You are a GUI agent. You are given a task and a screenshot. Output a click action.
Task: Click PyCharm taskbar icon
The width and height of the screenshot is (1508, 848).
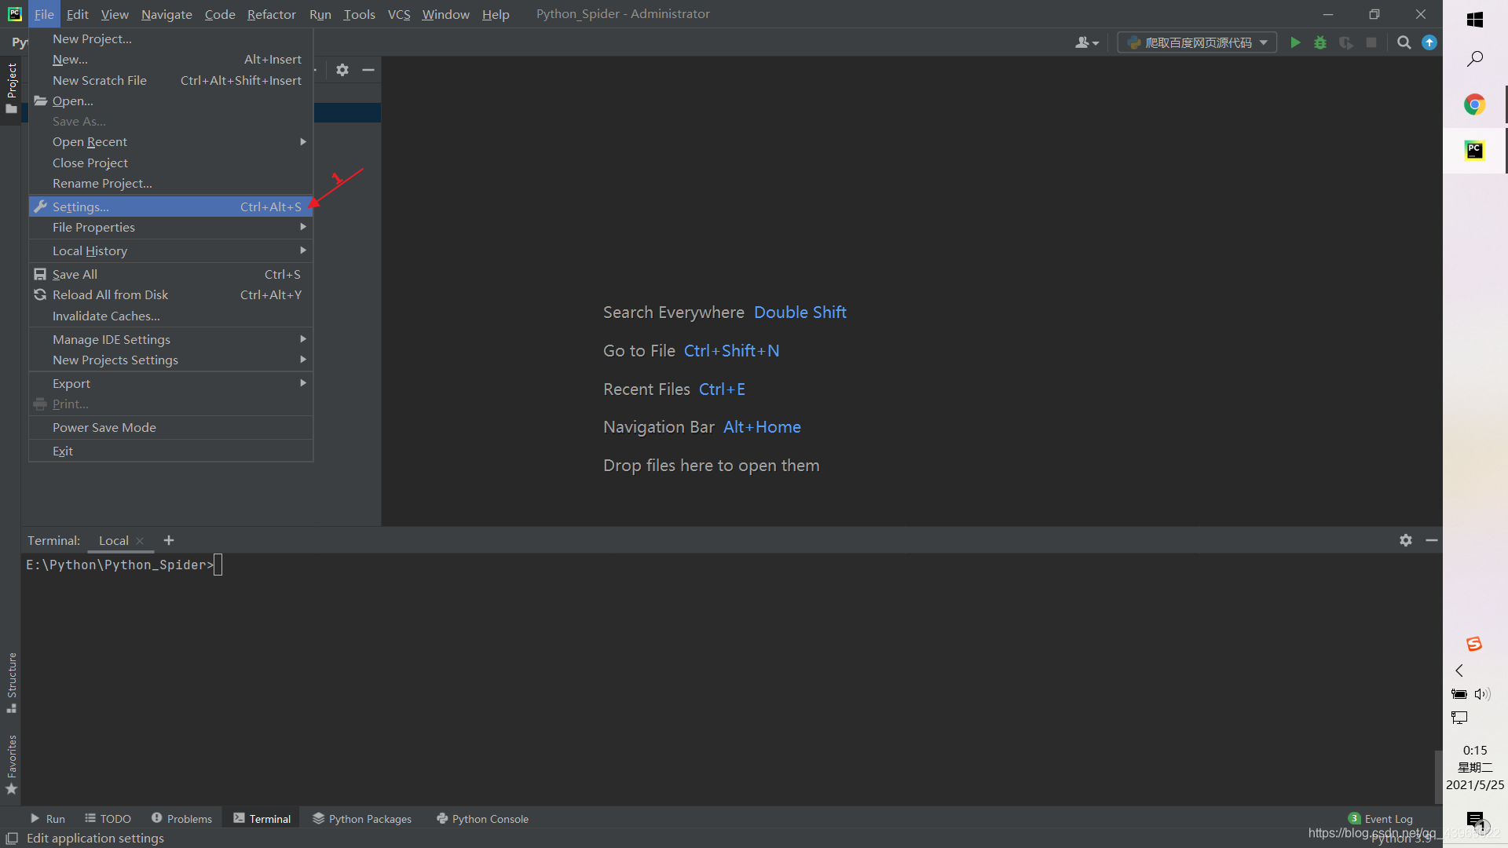tap(1475, 150)
